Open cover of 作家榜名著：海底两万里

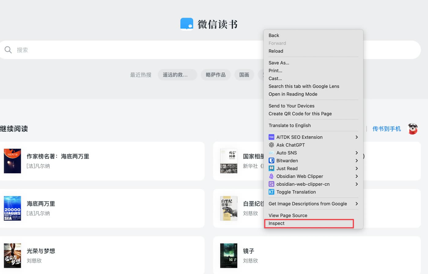click(x=13, y=161)
